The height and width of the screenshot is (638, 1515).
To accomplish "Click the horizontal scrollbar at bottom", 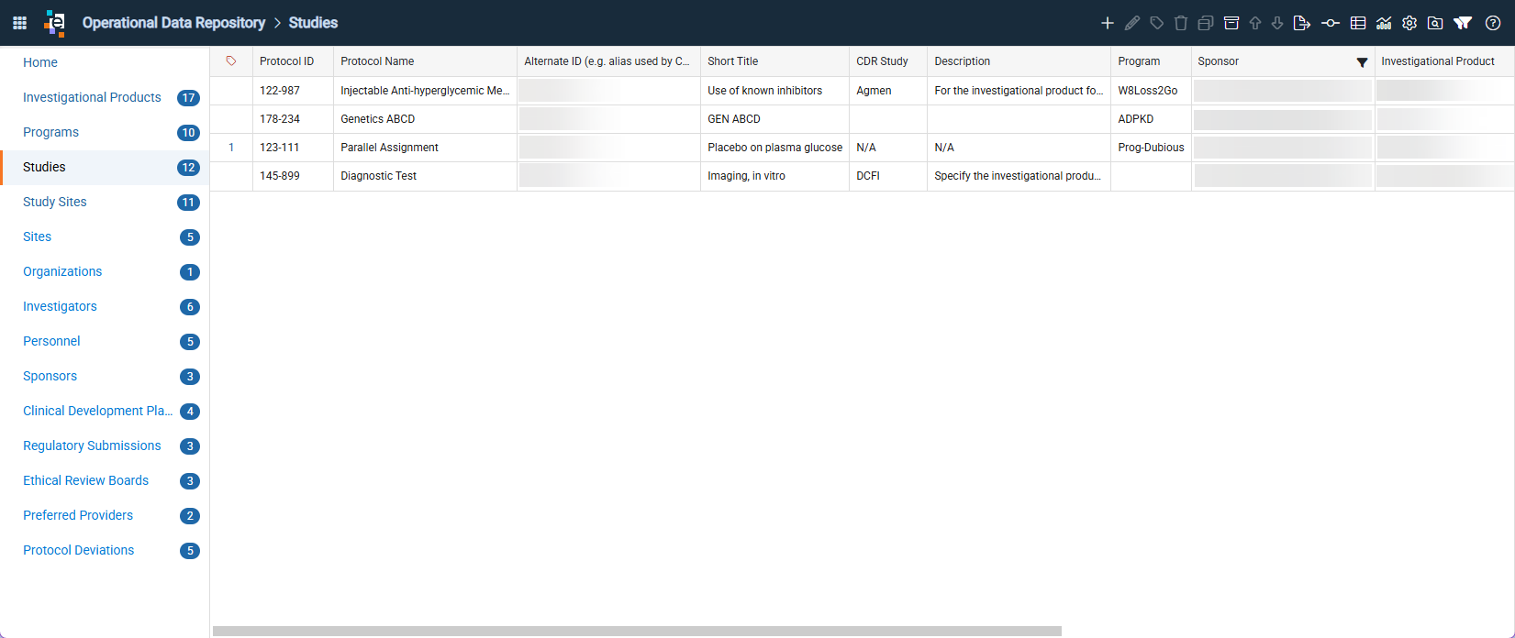I will point(637,631).
